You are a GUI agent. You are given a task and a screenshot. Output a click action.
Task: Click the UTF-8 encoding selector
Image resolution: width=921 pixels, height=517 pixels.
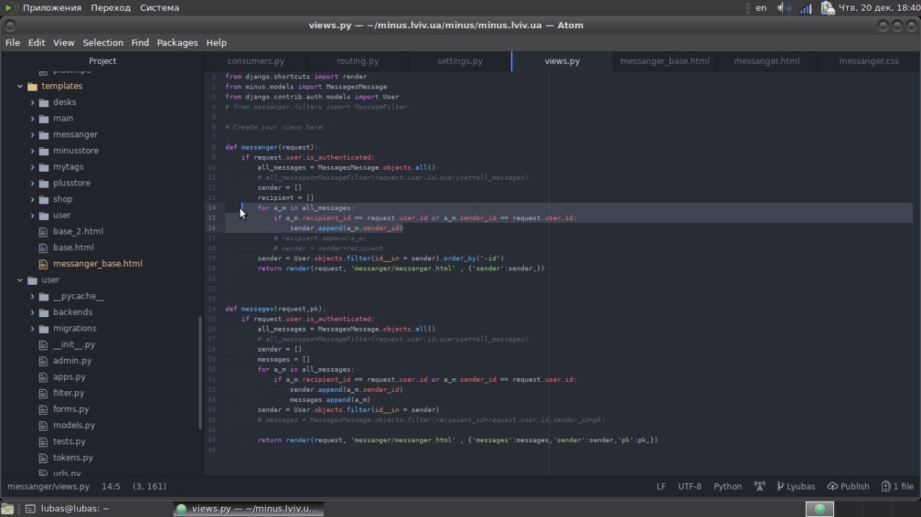coord(689,487)
